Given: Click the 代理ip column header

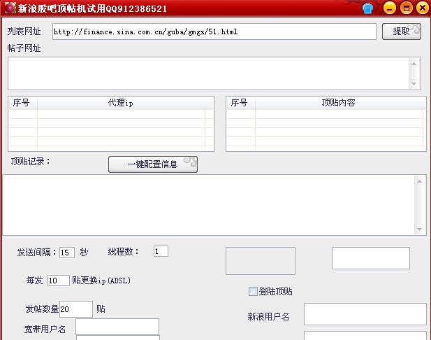Looking at the screenshot, I should pos(121,103).
